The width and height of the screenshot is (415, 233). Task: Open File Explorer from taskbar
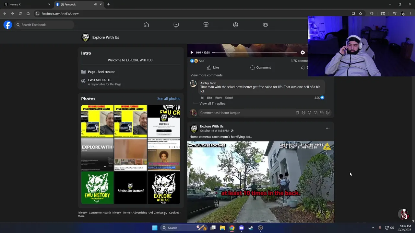pyautogui.click(x=222, y=228)
